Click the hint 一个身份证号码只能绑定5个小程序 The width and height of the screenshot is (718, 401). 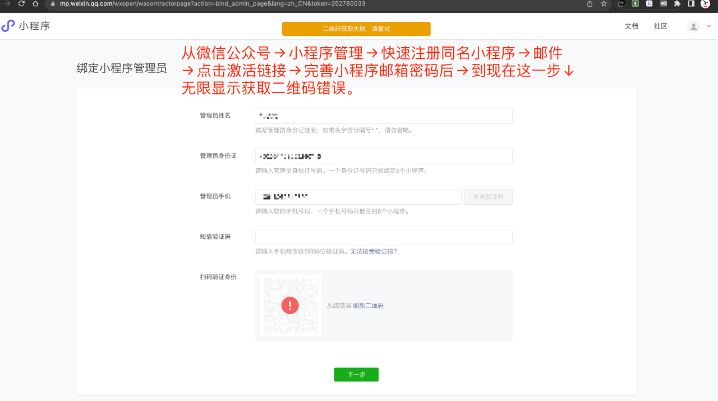pos(378,171)
